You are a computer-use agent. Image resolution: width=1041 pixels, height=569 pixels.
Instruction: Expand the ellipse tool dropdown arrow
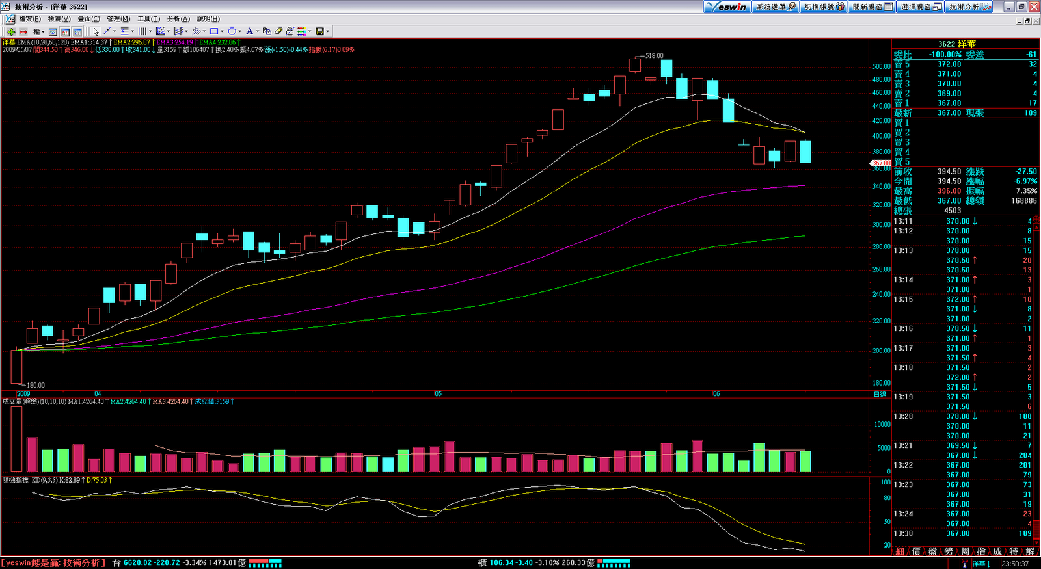click(x=239, y=31)
